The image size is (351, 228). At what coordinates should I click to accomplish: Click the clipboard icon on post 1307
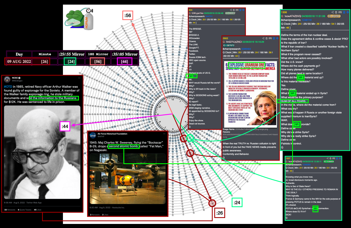pos(330,158)
